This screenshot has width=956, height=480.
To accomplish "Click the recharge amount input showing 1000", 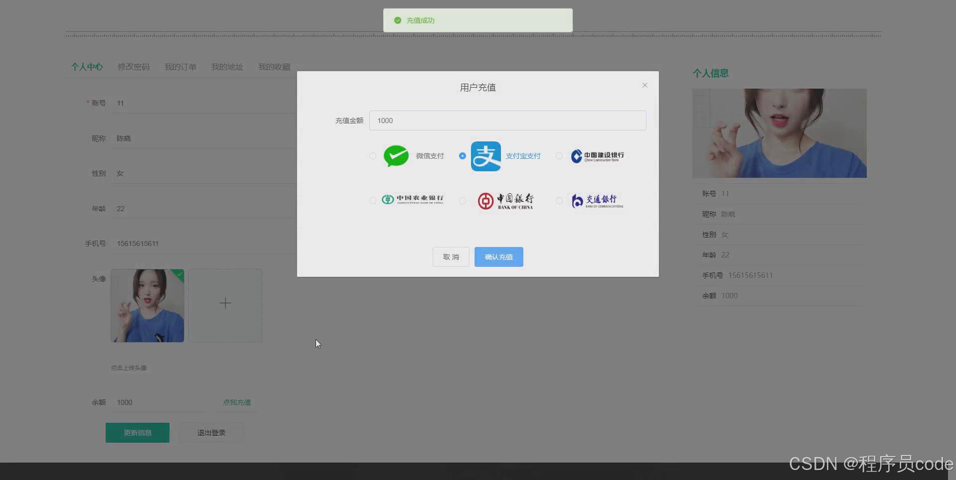I will point(507,120).
